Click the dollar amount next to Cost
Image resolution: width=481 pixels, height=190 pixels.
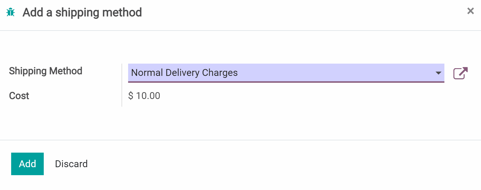pos(144,96)
